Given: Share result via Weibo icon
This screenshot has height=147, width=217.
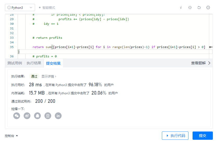Looking at the screenshot, I should click(27, 116).
